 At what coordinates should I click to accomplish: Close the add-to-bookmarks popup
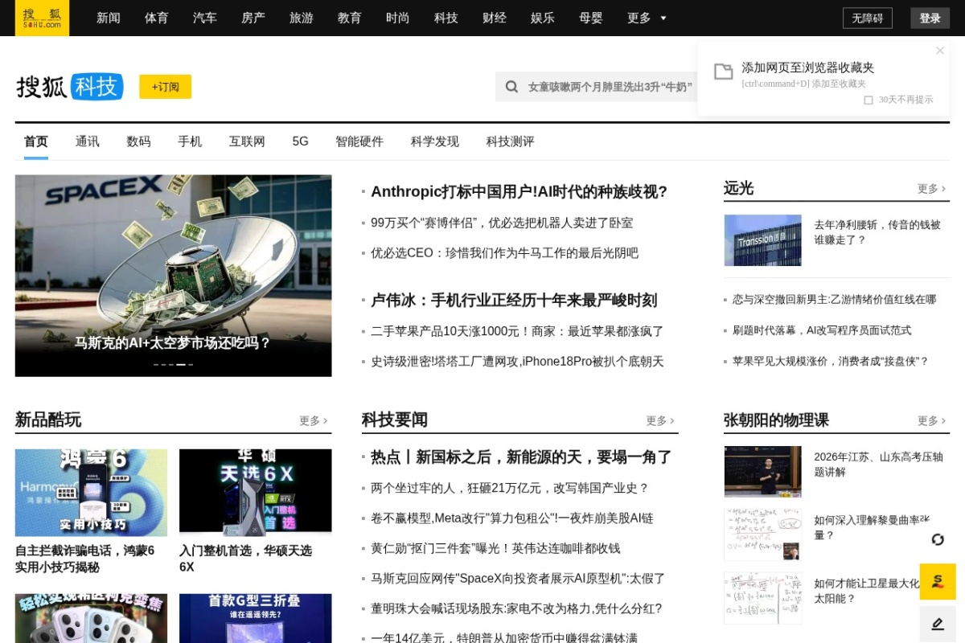pyautogui.click(x=940, y=51)
